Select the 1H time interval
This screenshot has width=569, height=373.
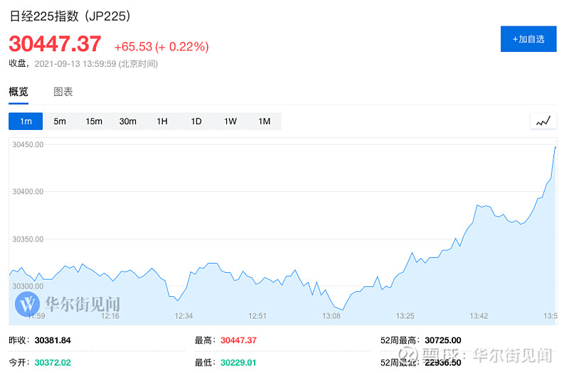(162, 121)
